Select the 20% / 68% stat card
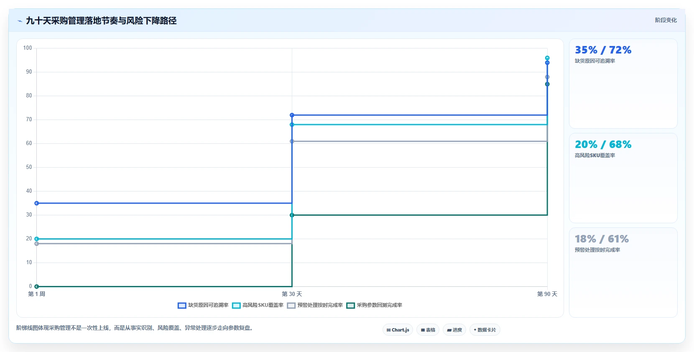694x352 pixels. pyautogui.click(x=623, y=178)
